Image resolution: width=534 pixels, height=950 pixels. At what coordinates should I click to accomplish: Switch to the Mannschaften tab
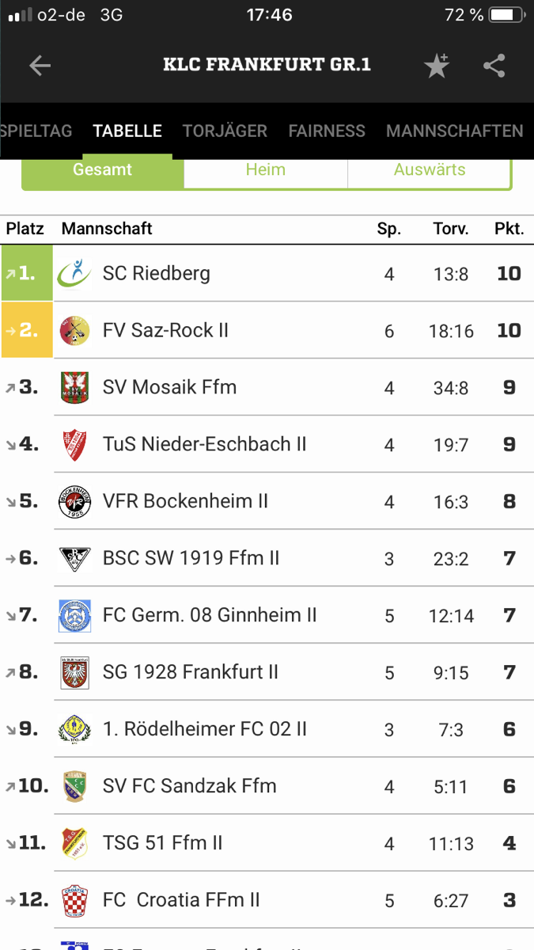(x=455, y=131)
